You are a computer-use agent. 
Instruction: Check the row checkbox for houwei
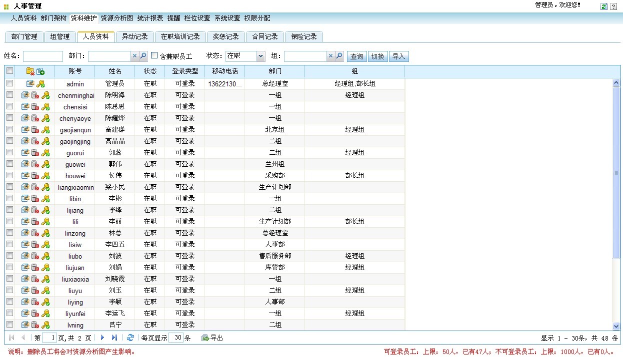[10, 175]
